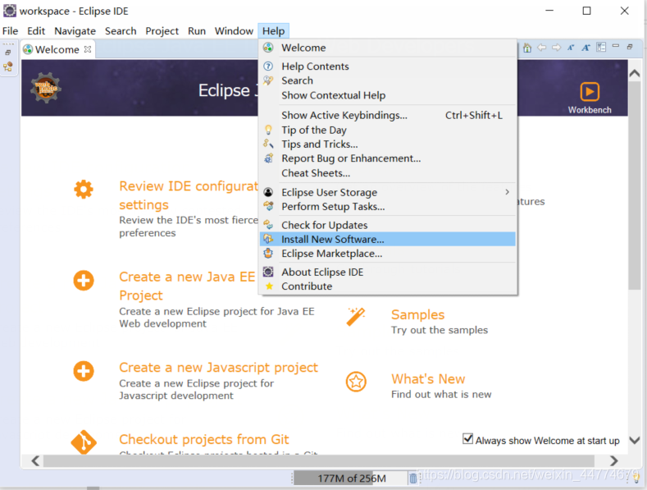Open the Edit menu
647x490 pixels.
36,31
